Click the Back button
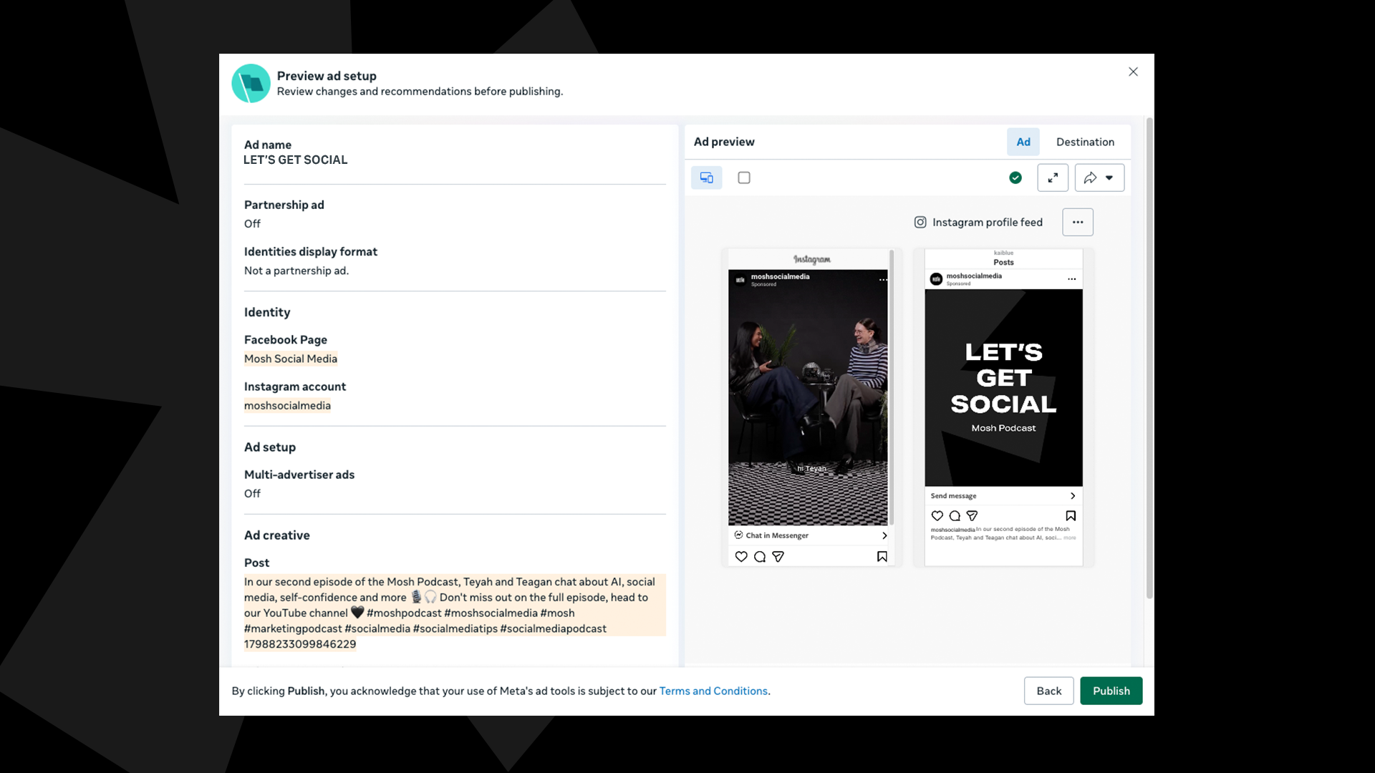 coord(1048,691)
